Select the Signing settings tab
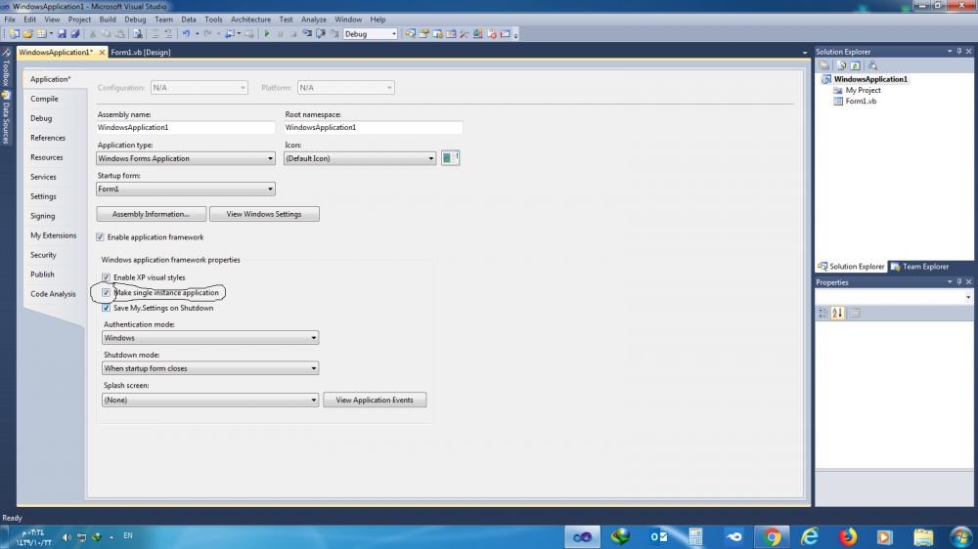The height and width of the screenshot is (549, 978). click(x=42, y=216)
